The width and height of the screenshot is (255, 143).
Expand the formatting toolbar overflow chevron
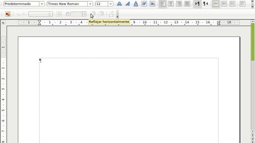[x=252, y=1]
